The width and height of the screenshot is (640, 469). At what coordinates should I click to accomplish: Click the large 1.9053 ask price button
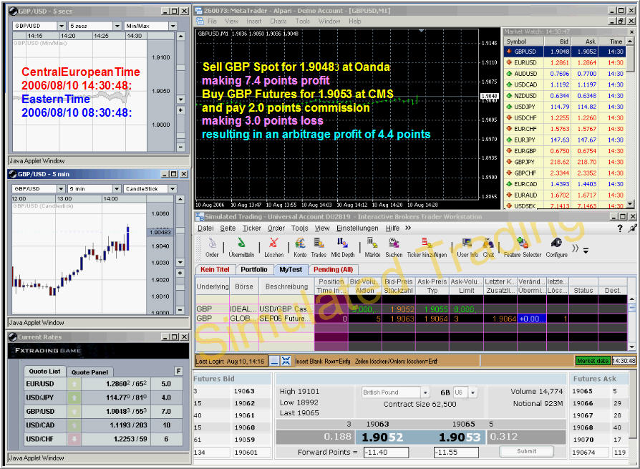pyautogui.click(x=459, y=437)
